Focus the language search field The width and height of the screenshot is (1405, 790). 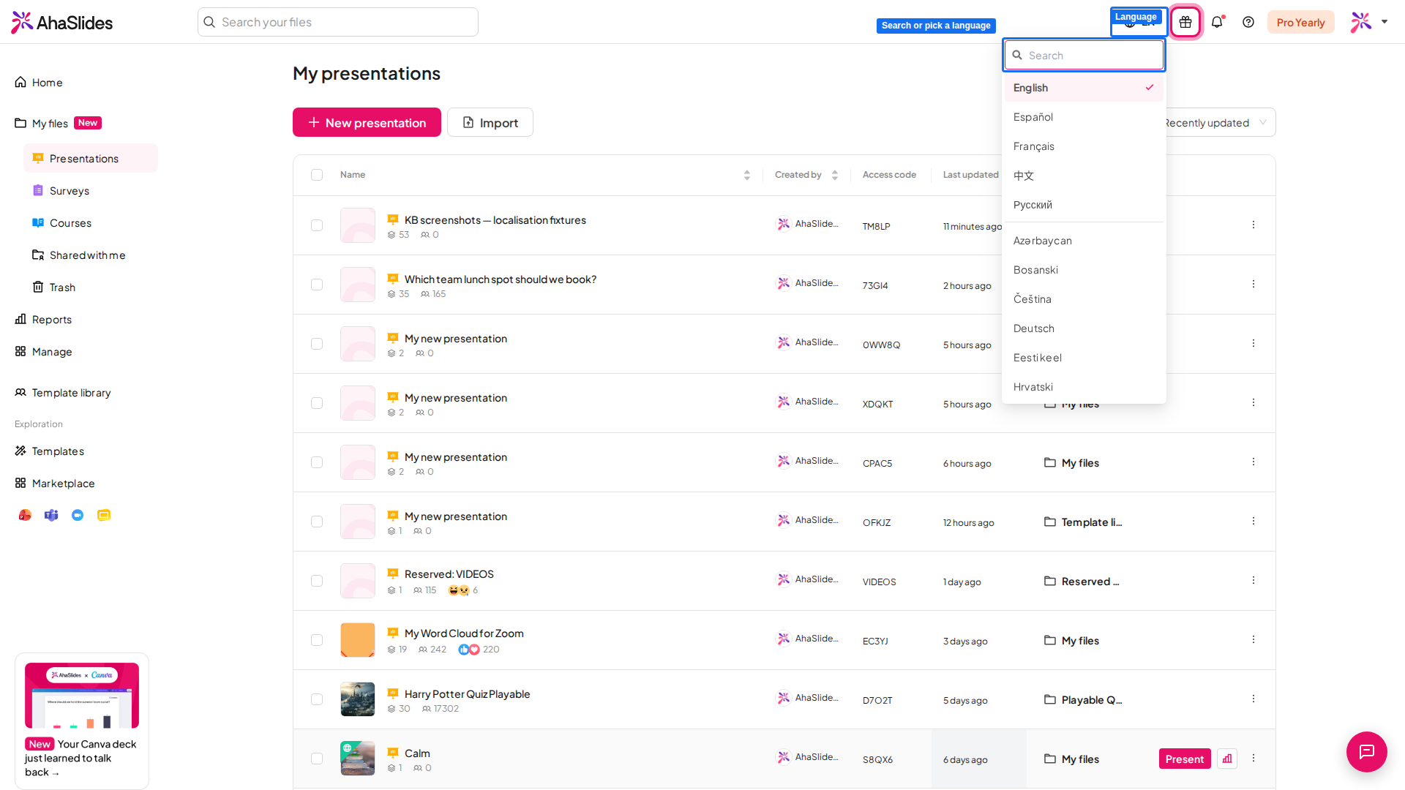tap(1084, 55)
